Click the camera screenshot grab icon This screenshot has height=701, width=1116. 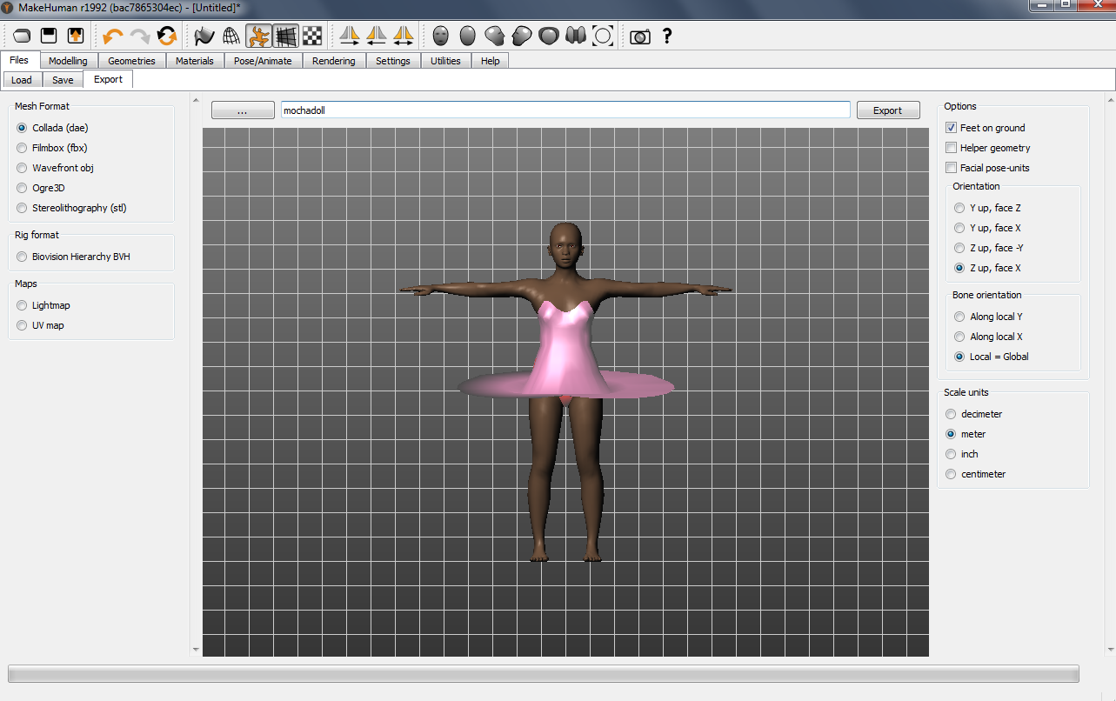[640, 37]
